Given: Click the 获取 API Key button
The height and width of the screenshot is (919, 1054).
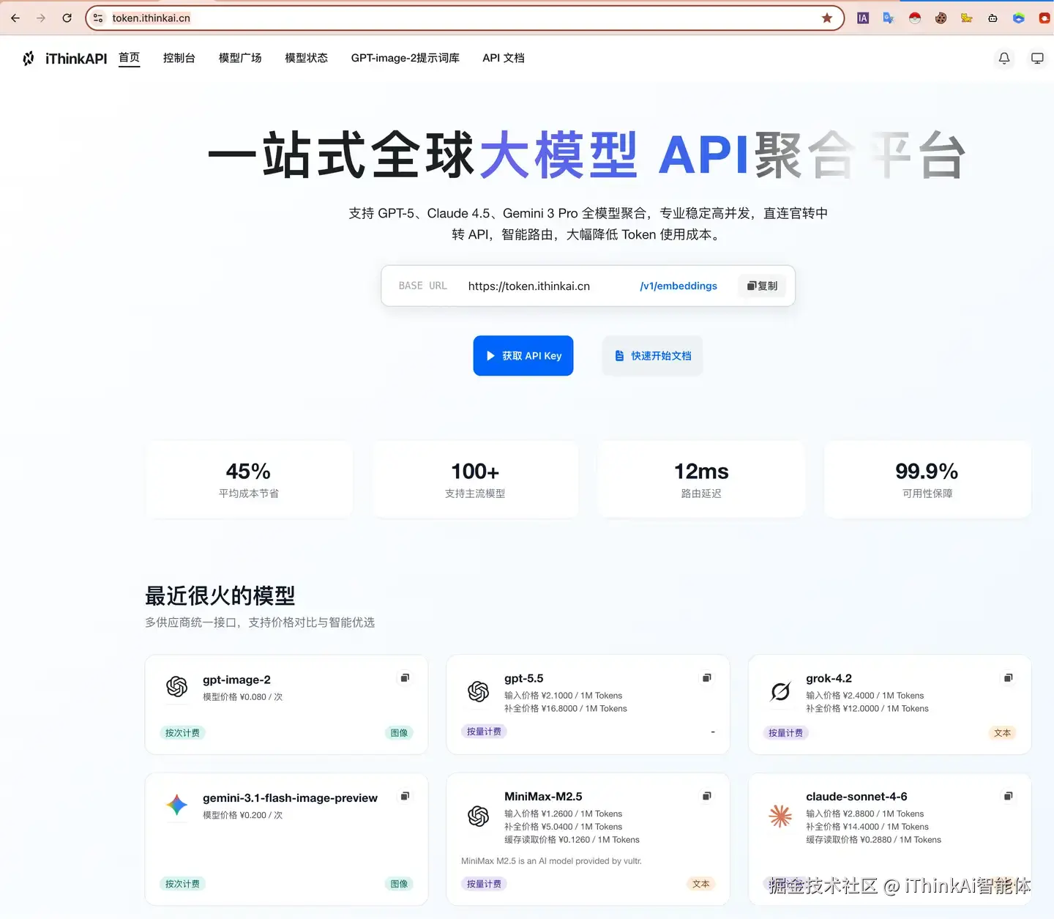Looking at the screenshot, I should point(523,356).
